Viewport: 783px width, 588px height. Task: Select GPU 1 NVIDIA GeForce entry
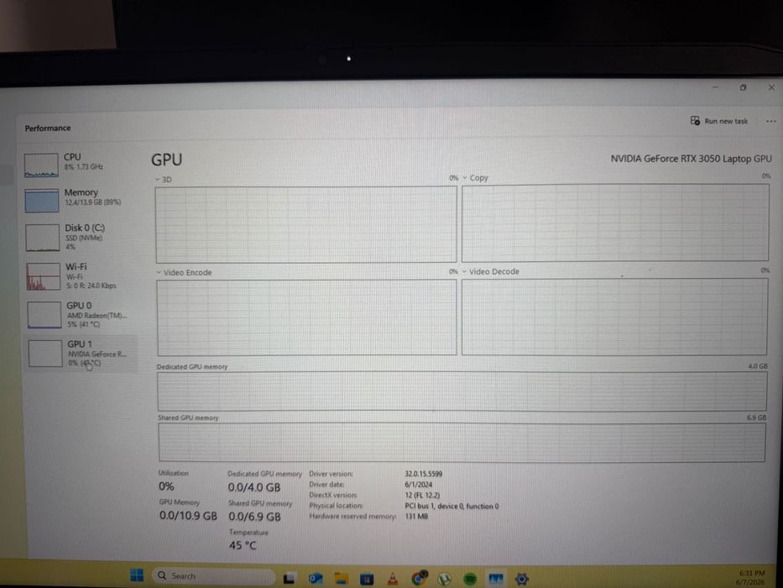click(x=80, y=354)
